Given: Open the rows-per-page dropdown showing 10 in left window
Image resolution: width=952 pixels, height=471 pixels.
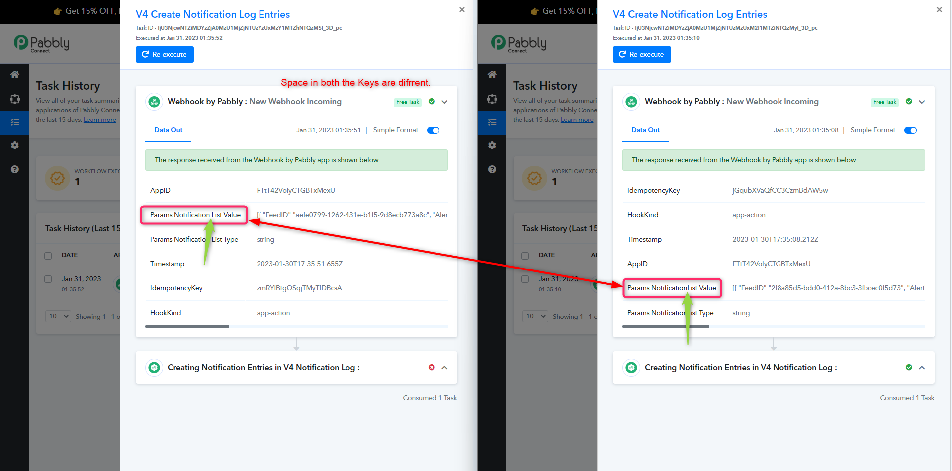Looking at the screenshot, I should coord(58,316).
